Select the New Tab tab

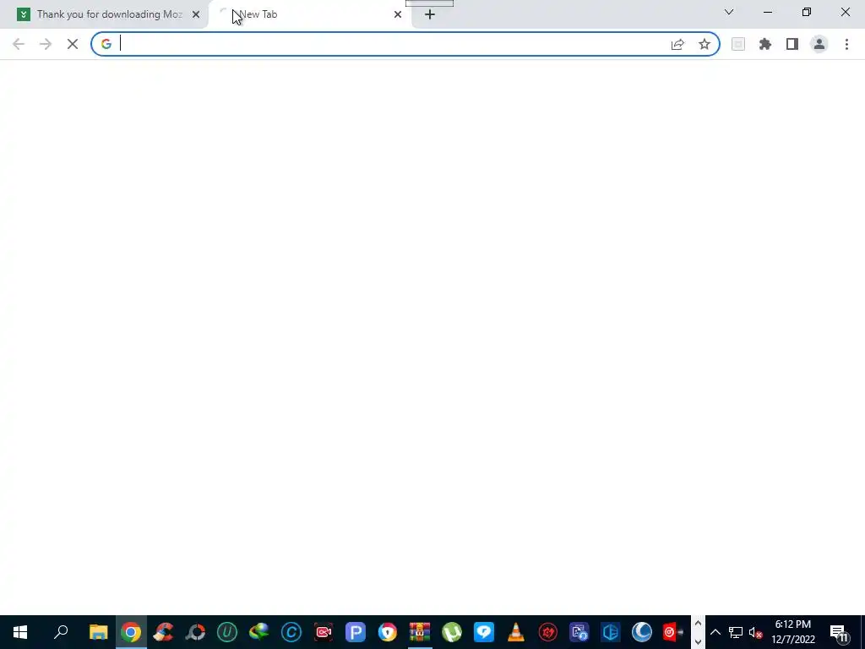[x=309, y=14]
